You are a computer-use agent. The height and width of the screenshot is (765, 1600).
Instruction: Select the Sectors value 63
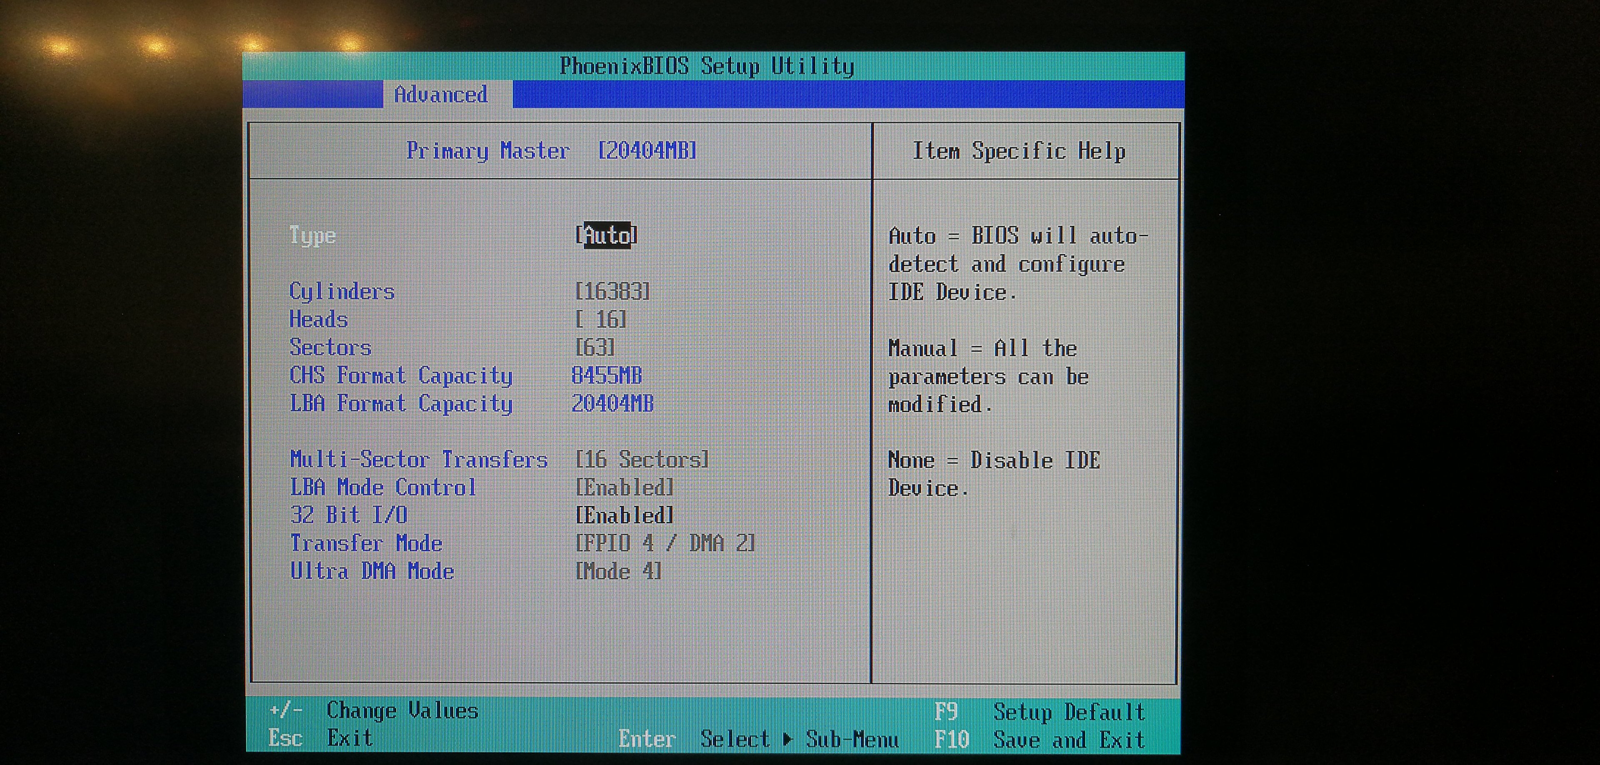pos(595,347)
